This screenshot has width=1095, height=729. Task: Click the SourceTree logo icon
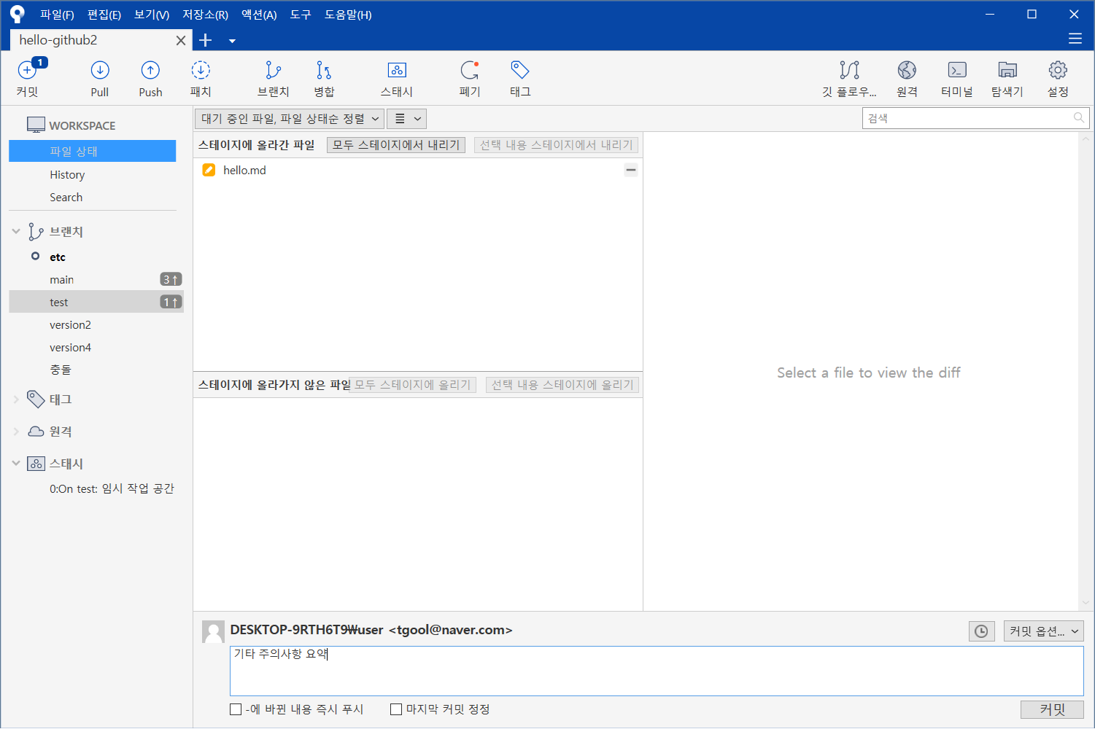click(x=18, y=14)
